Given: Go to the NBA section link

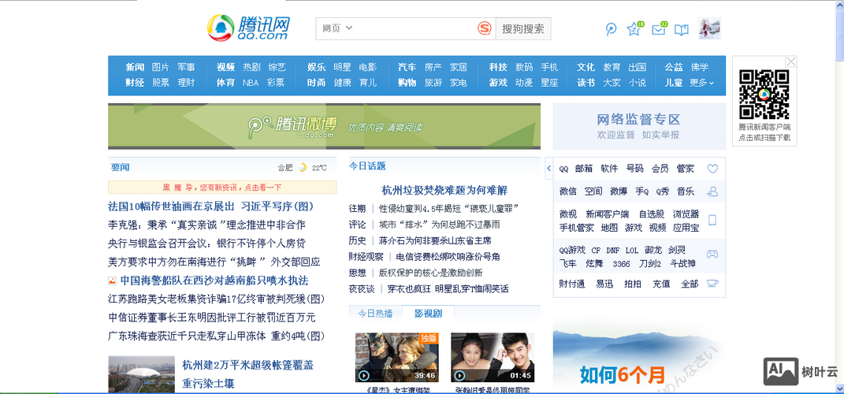Looking at the screenshot, I should 251,83.
